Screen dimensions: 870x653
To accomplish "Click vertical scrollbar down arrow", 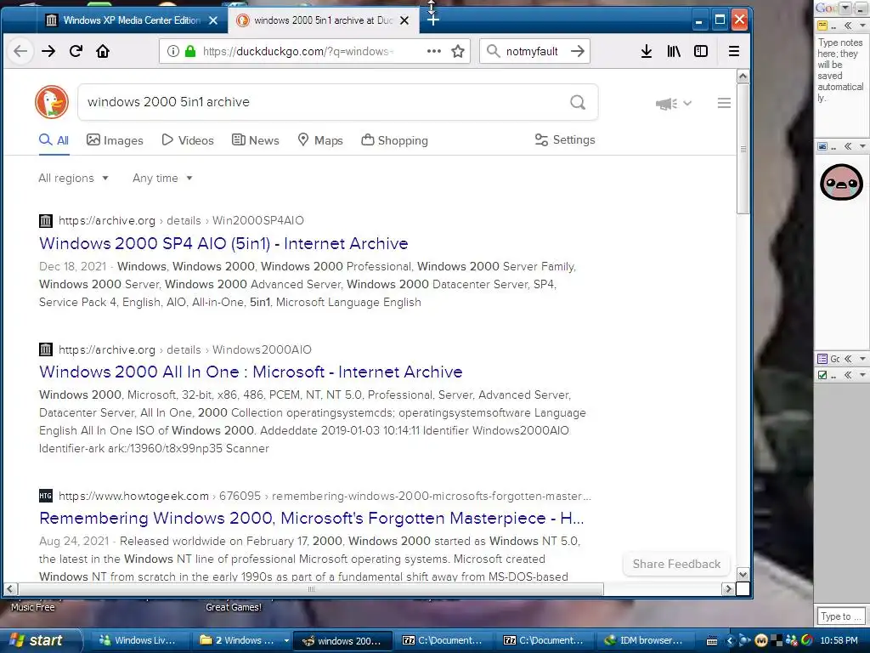I will (743, 574).
